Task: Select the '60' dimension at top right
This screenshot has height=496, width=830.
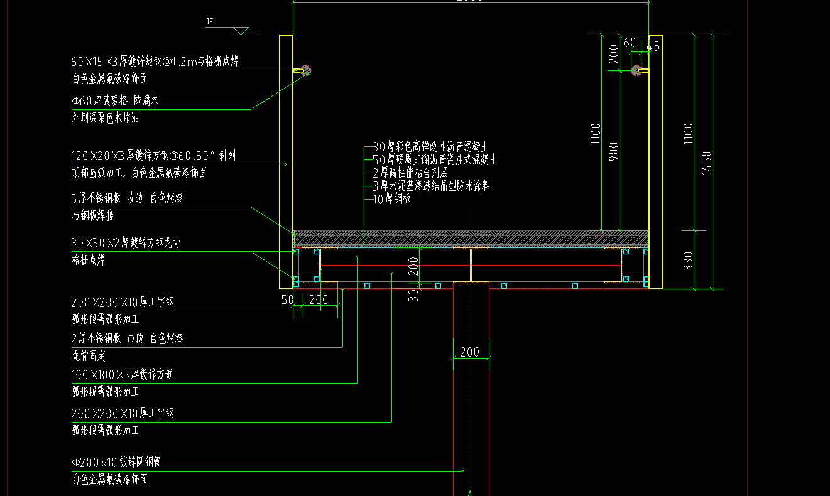Action: tap(630, 43)
